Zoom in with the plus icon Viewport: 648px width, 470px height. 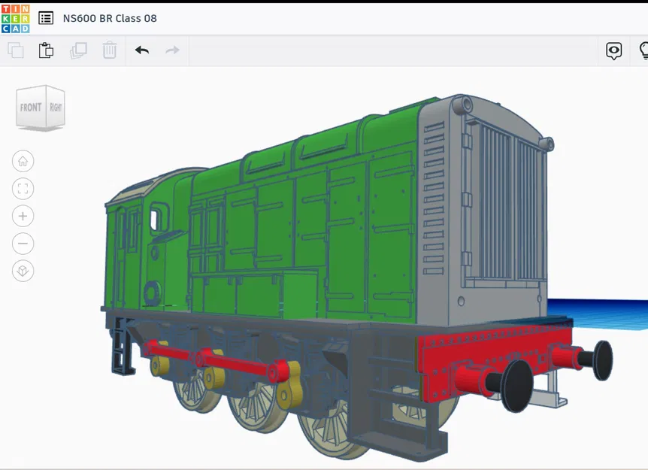(23, 216)
